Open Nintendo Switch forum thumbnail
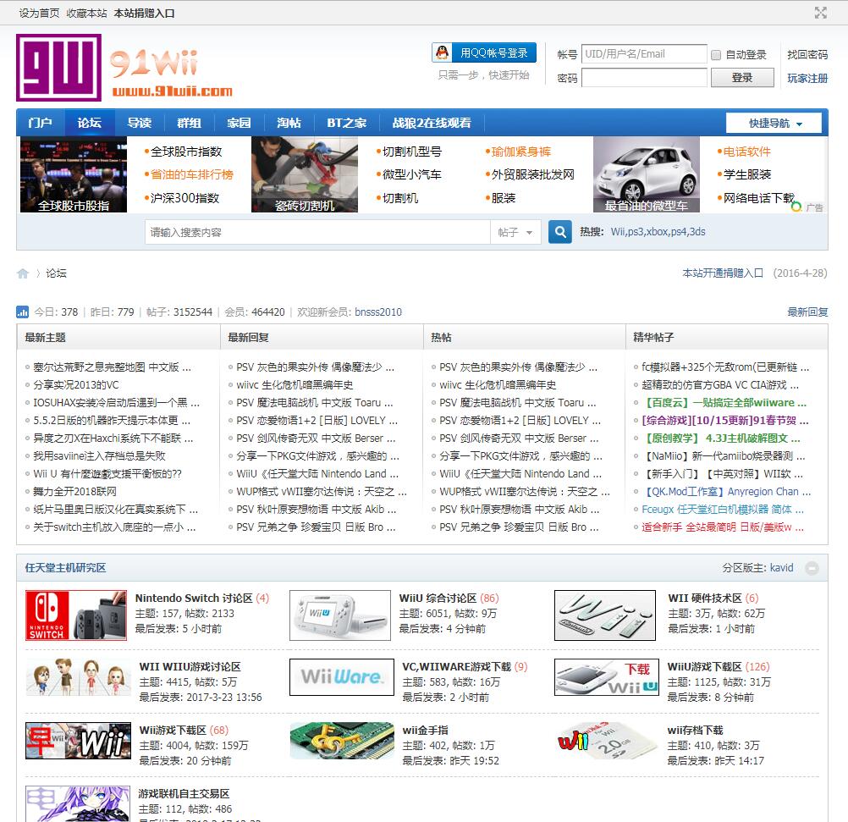This screenshot has height=822, width=848. 76,615
